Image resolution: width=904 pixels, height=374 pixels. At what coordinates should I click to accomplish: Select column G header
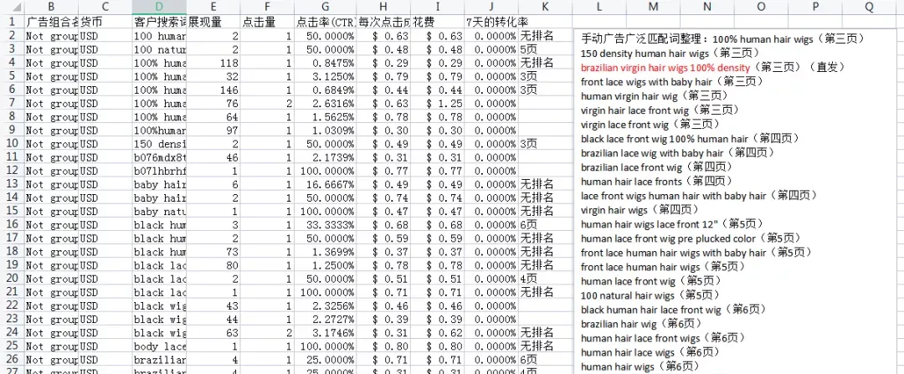(325, 7)
